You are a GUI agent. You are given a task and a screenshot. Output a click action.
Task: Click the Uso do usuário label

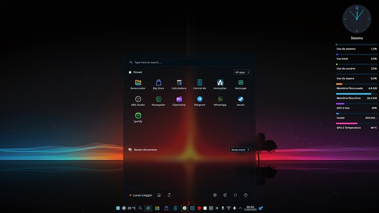(x=346, y=69)
